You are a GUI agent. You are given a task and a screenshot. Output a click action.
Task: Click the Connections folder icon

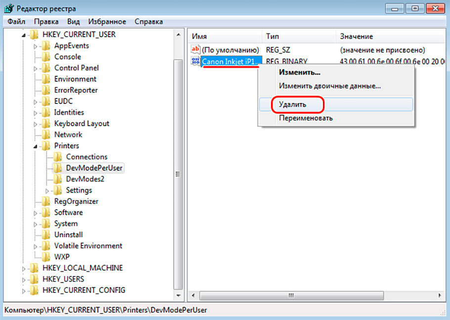click(58, 157)
